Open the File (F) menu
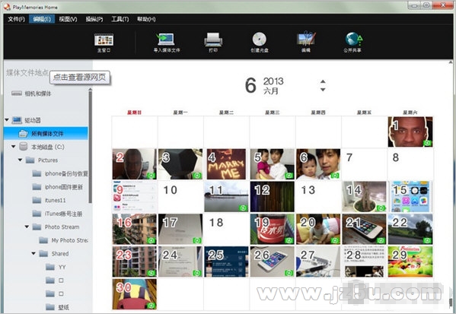456x314 pixels. [x=16, y=19]
